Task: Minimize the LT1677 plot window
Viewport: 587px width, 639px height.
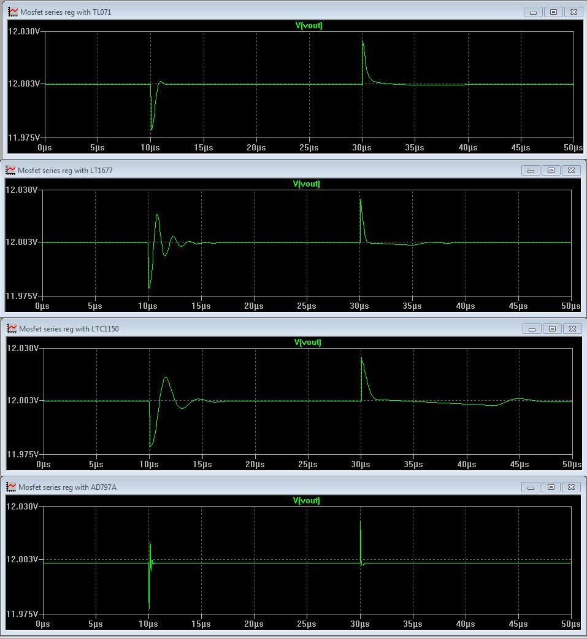Action: pyautogui.click(x=531, y=171)
